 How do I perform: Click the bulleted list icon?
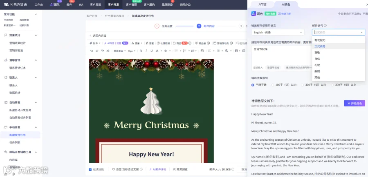click(x=176, y=51)
